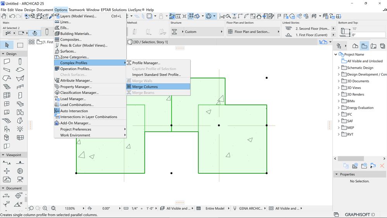Screen dimensions: 387x218
Task: Select the Door tool in the Design toolbox
Action: click(20, 95)
